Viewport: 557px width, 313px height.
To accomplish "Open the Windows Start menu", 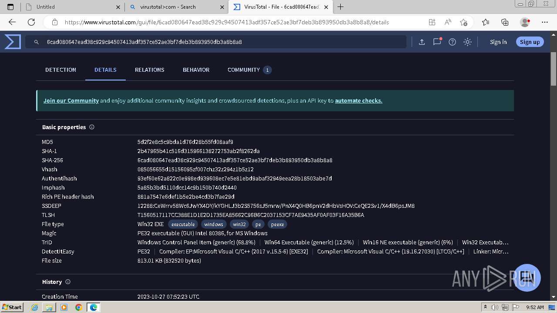I will tap(12, 307).
